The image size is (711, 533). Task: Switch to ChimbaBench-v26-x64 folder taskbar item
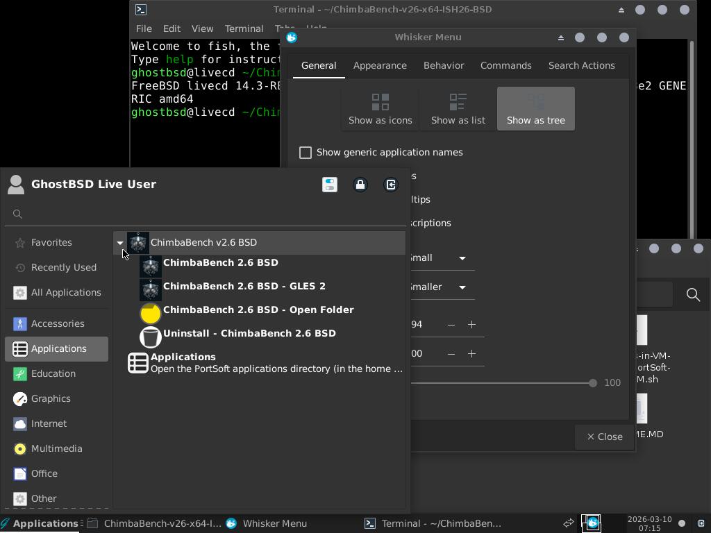154,523
